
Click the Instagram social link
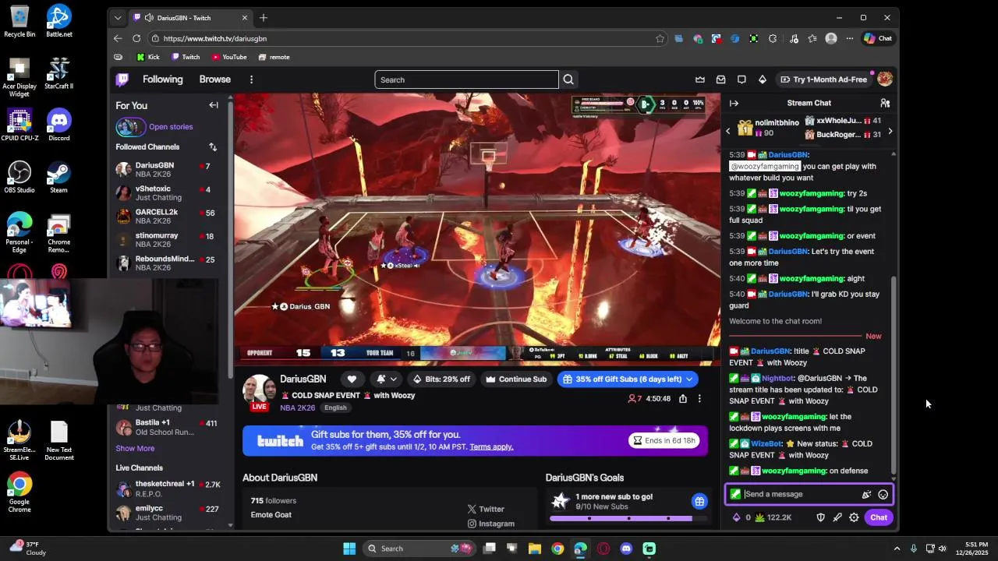click(491, 524)
